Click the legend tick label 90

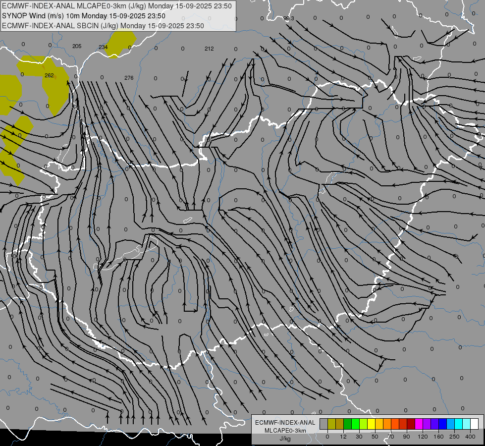click(406, 437)
